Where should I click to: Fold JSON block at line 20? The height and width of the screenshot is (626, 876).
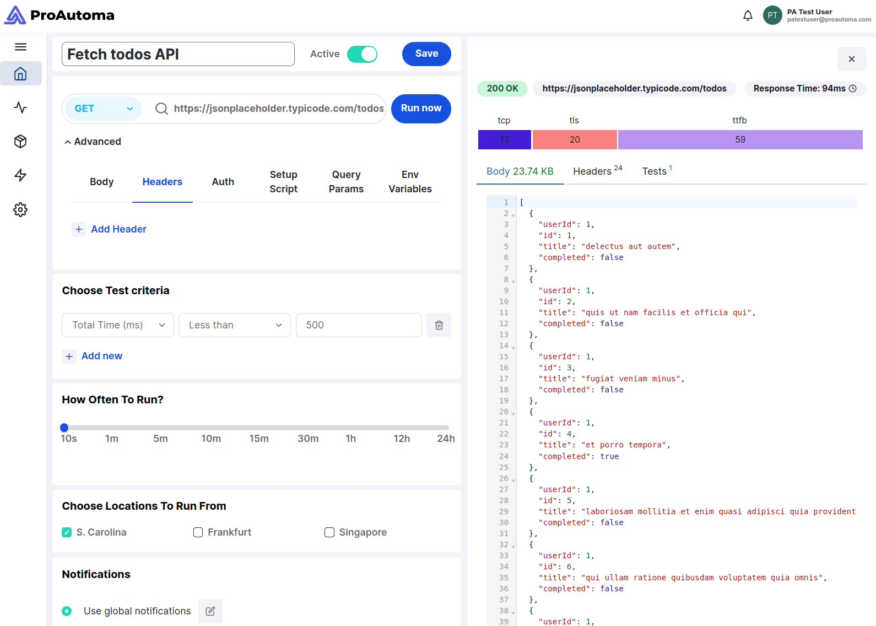[513, 413]
